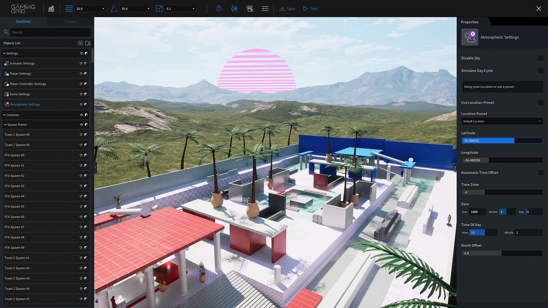This screenshot has width=548, height=308.
Task: Toggle the scale snap icon
Action: (x=159, y=9)
